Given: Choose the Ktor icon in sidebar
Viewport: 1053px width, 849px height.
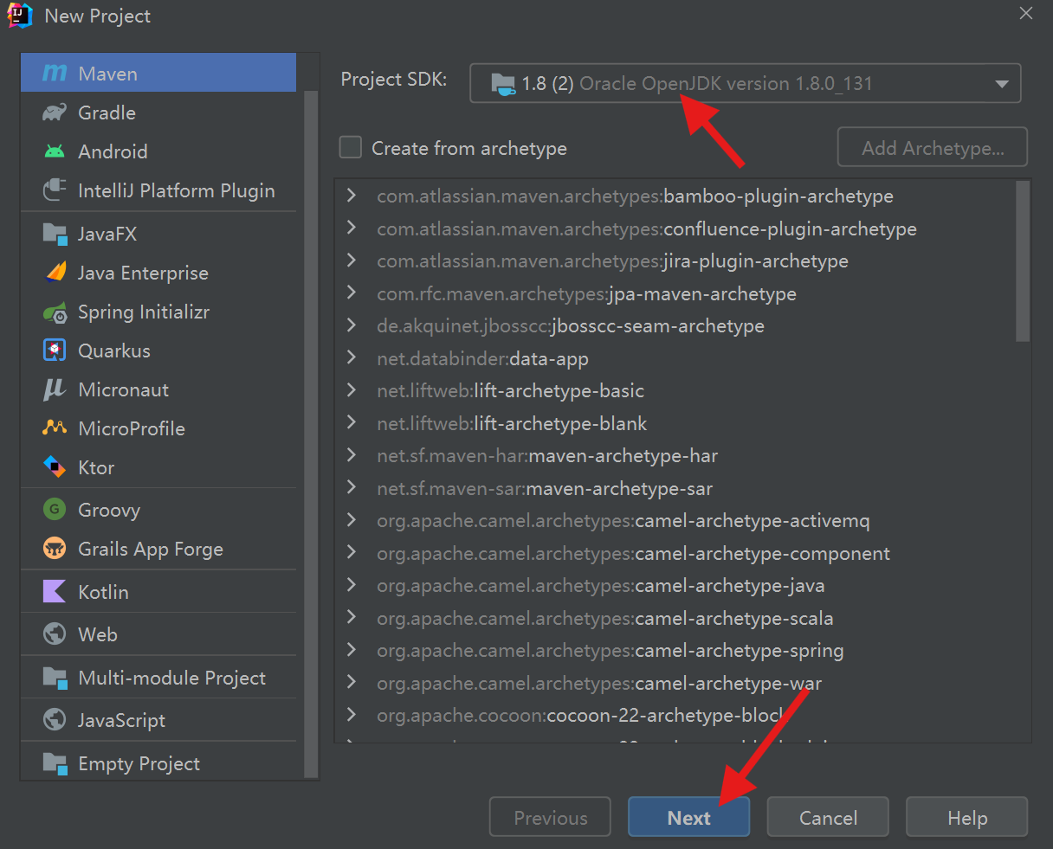Looking at the screenshot, I should [55, 467].
